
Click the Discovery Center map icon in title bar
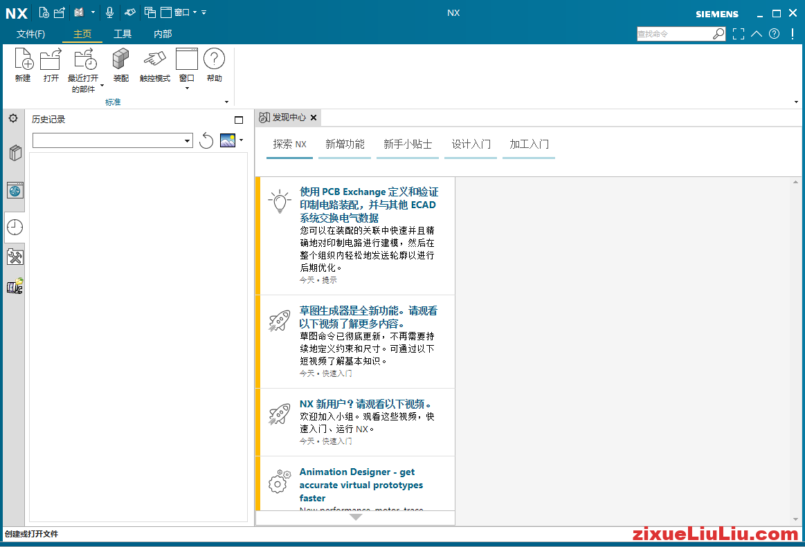[x=79, y=12]
